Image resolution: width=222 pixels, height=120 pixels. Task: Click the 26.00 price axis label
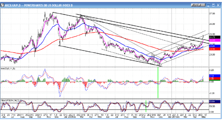212,24
